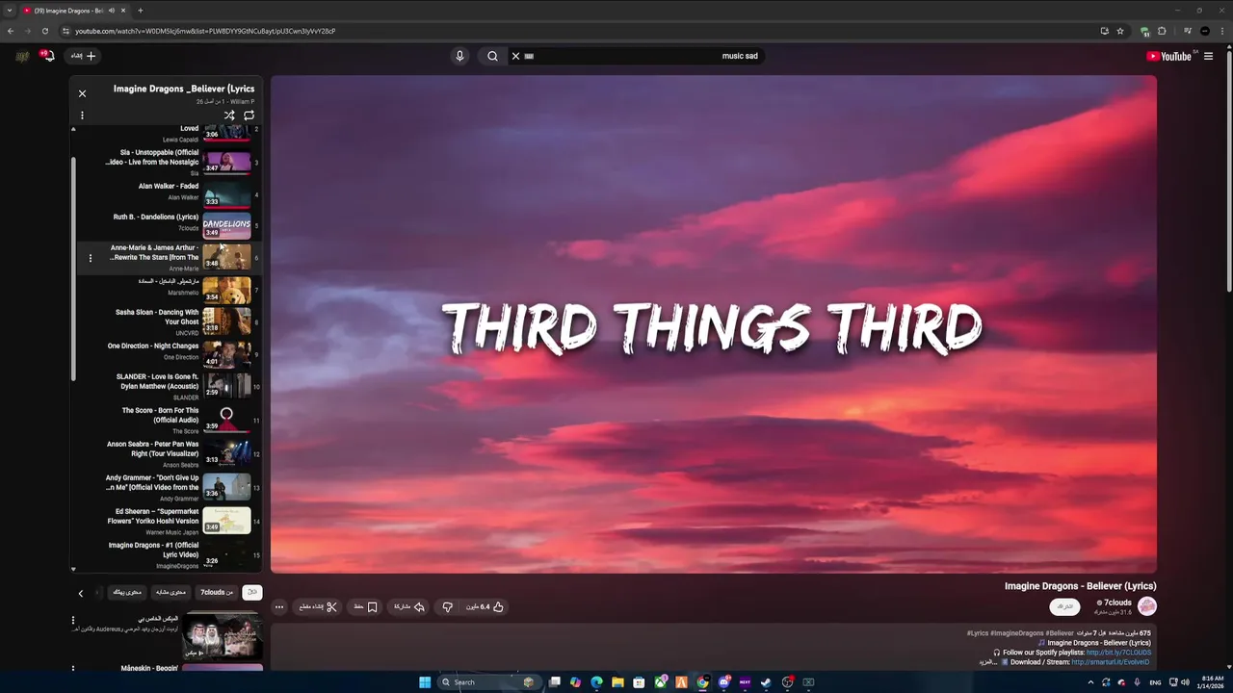This screenshot has width=1233, height=693.
Task: Click the Share arrow button
Action: point(410,607)
